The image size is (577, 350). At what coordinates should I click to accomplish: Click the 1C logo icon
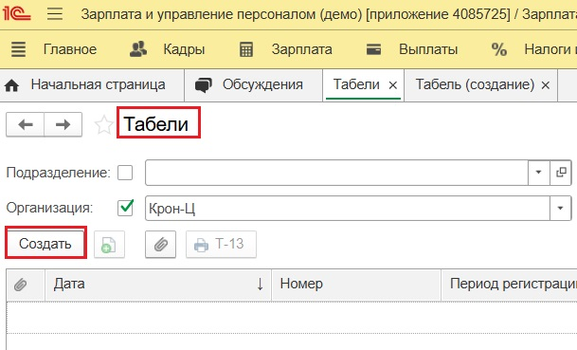[x=17, y=14]
